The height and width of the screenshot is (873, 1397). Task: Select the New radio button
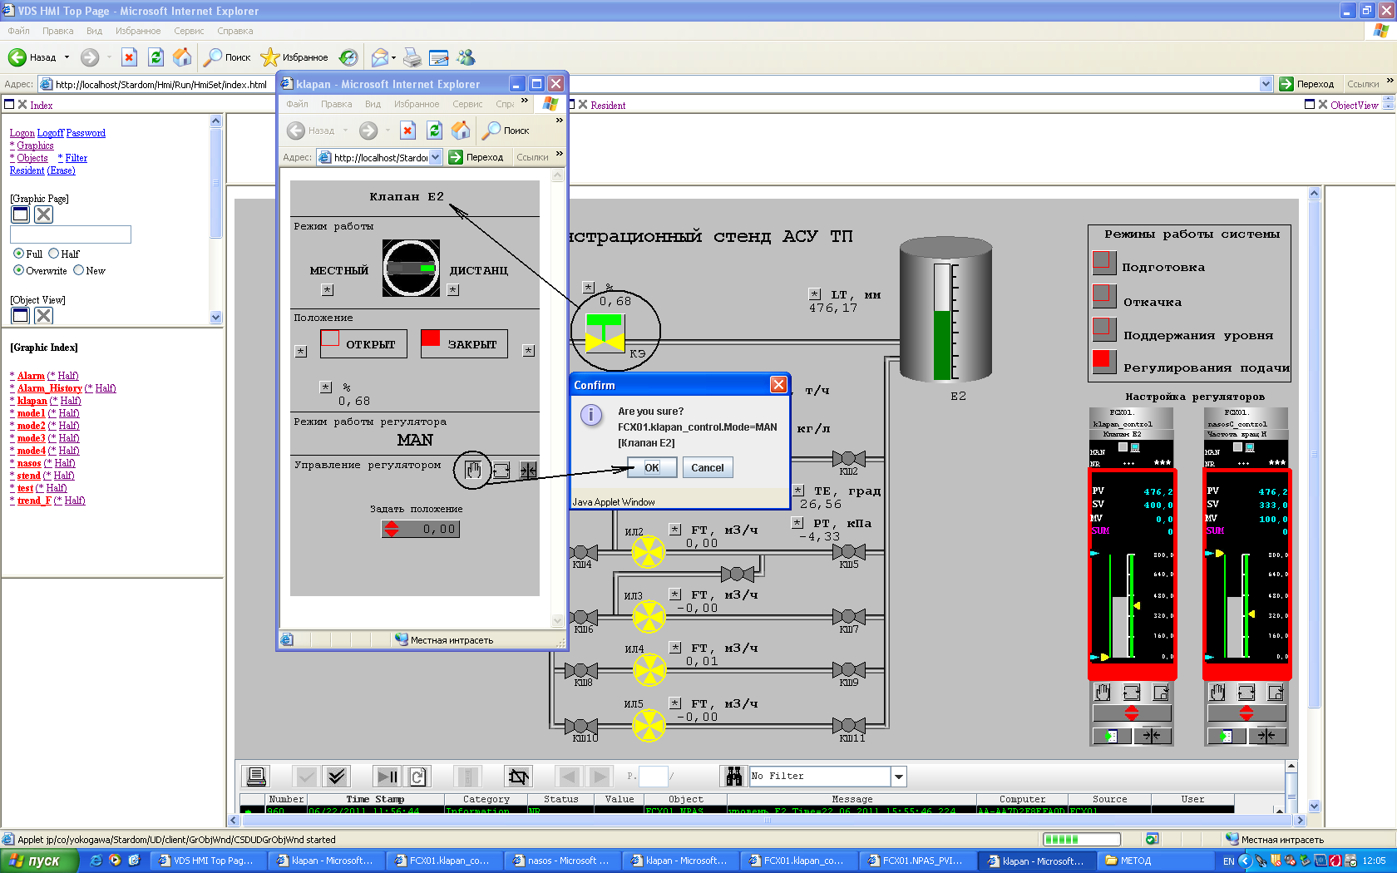tap(79, 270)
